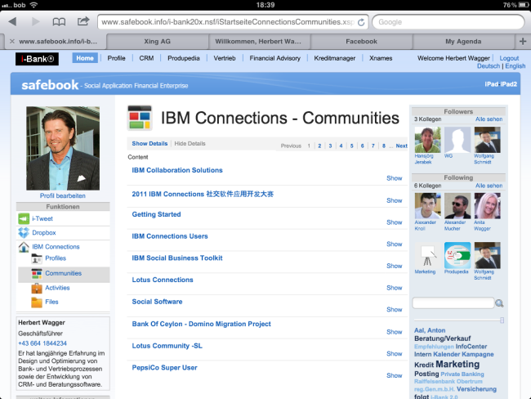Add a new browser tab with plus
531x399 pixels.
[x=523, y=42]
